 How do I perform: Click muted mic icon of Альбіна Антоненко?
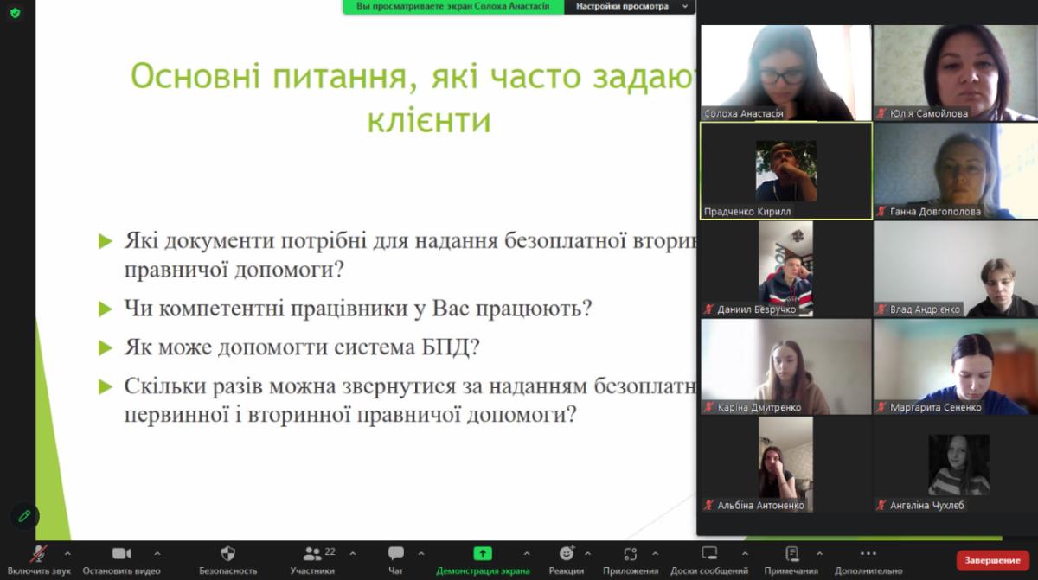(x=709, y=505)
